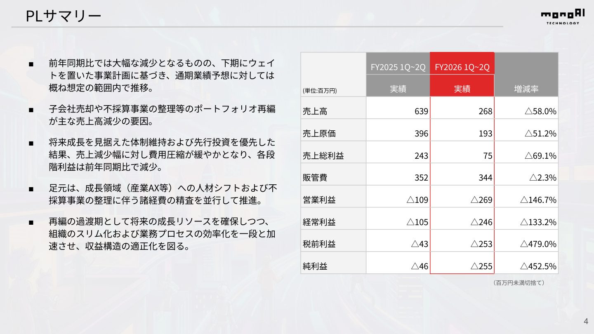Click the 実績 header under FY2025
Viewport: 594px width, 334px height.
398,86
